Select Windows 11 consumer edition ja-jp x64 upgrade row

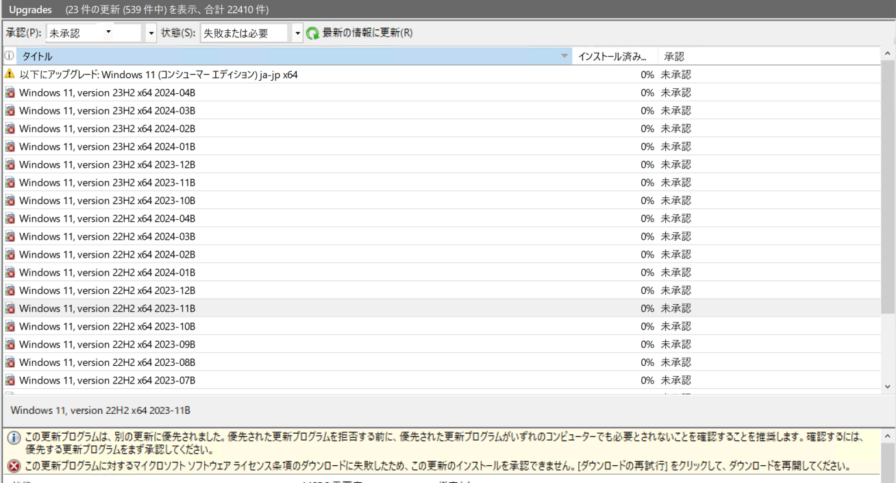coord(442,74)
